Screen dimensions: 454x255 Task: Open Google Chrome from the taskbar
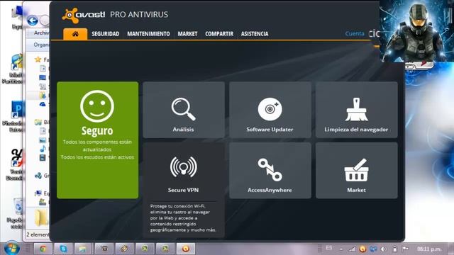pos(43,249)
